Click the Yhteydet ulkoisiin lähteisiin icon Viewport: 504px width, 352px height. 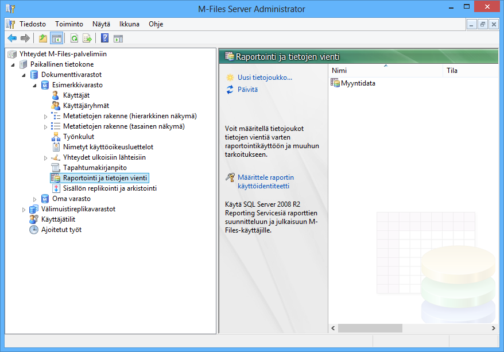(x=56, y=157)
